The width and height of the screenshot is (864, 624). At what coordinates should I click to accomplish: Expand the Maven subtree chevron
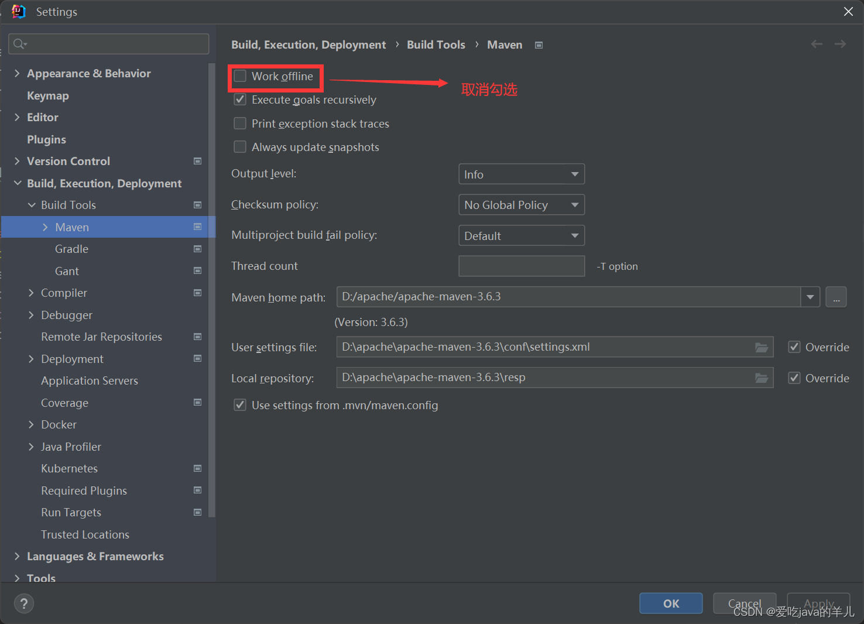point(45,227)
